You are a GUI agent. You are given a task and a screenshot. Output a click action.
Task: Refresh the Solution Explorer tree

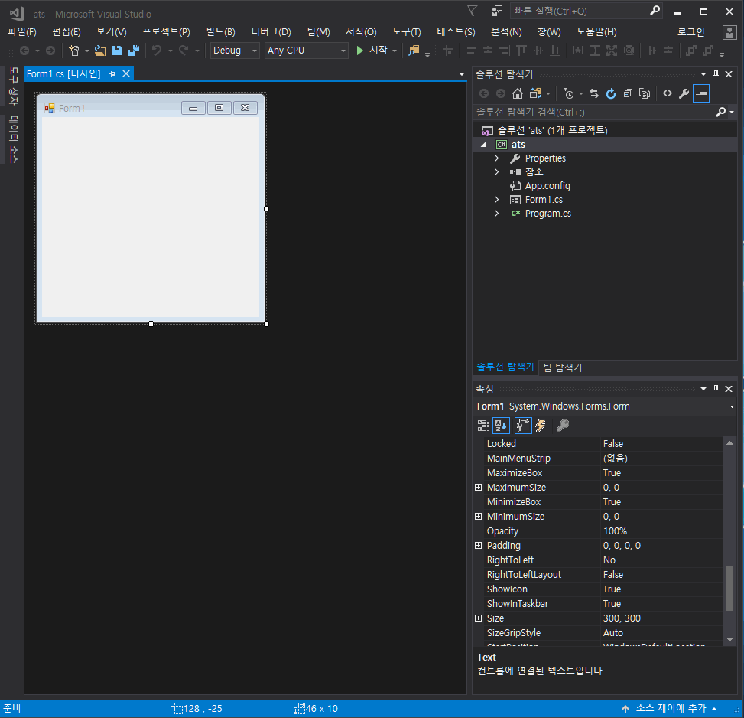click(x=611, y=93)
